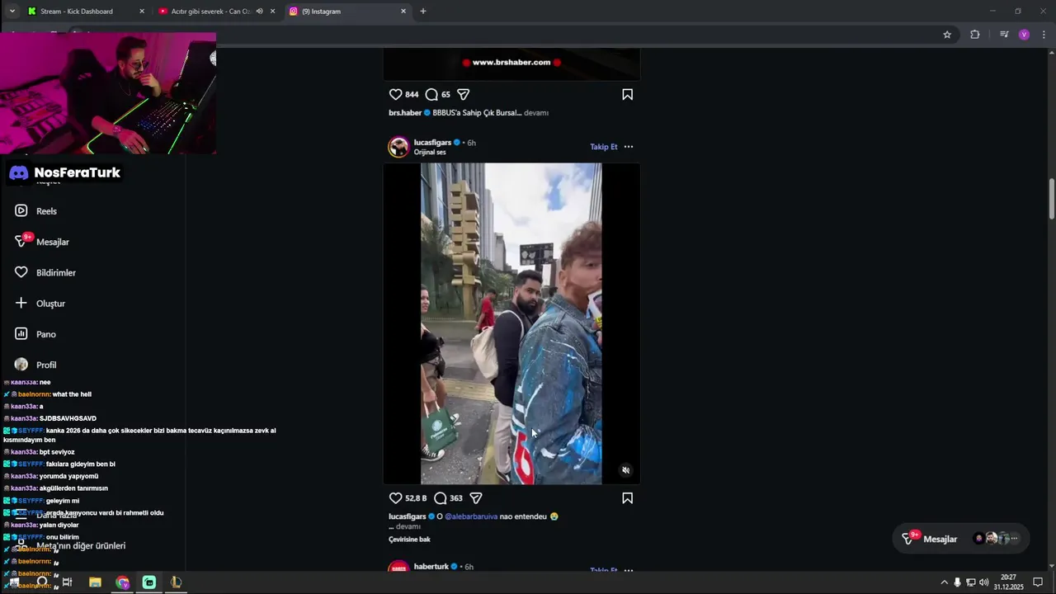Open comments on the lucasfigars post
The image size is (1056, 594).
(x=441, y=498)
